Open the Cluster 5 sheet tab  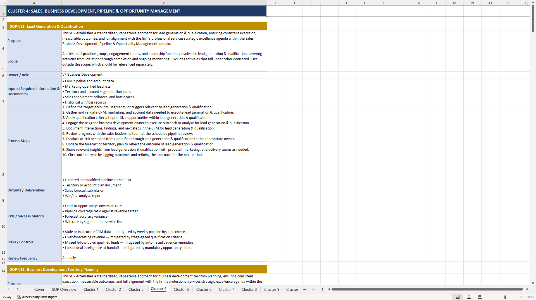pos(181,289)
